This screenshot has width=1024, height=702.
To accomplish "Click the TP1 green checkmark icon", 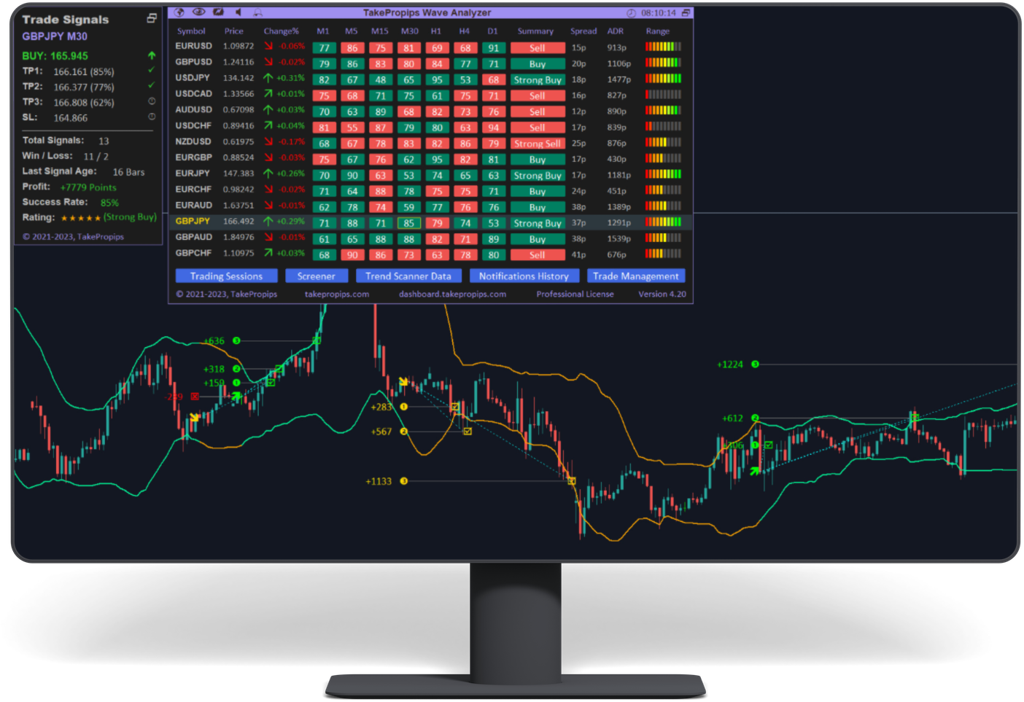I will pyautogui.click(x=152, y=71).
